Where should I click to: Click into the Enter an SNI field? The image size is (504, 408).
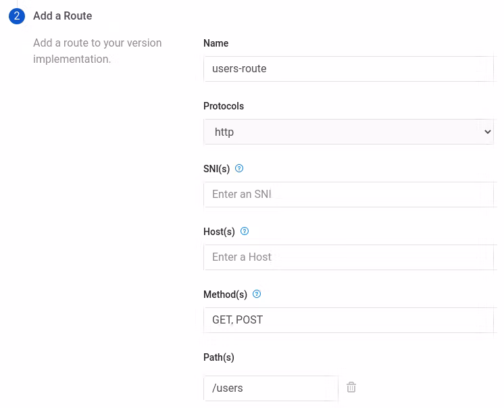pos(348,195)
